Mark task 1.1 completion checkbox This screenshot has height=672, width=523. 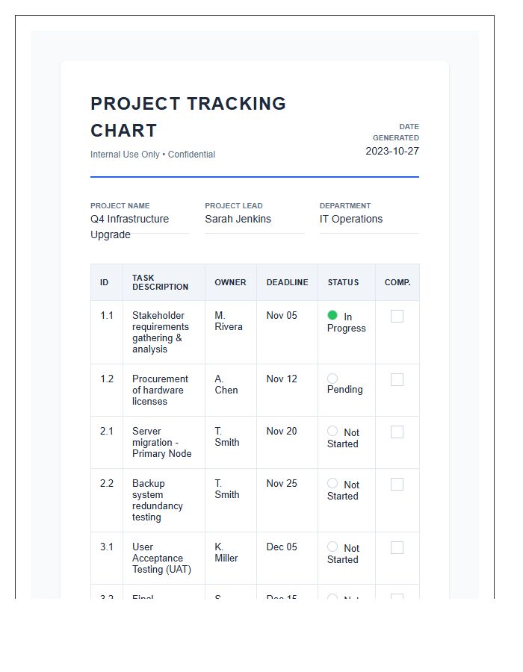(x=396, y=316)
